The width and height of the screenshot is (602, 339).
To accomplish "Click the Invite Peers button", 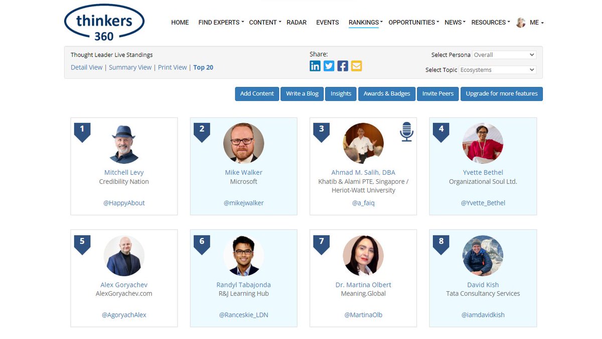I will click(x=438, y=94).
